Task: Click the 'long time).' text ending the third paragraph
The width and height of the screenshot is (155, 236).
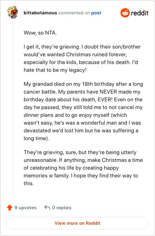Action: 36,138
